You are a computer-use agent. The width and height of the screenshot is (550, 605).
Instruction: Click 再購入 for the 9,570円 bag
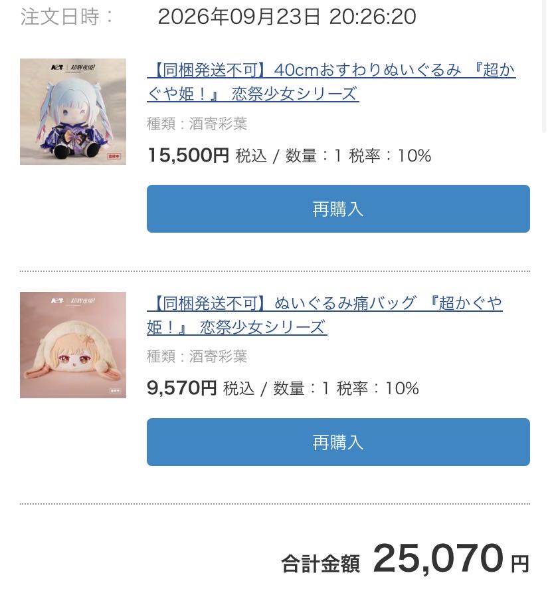pos(338,442)
